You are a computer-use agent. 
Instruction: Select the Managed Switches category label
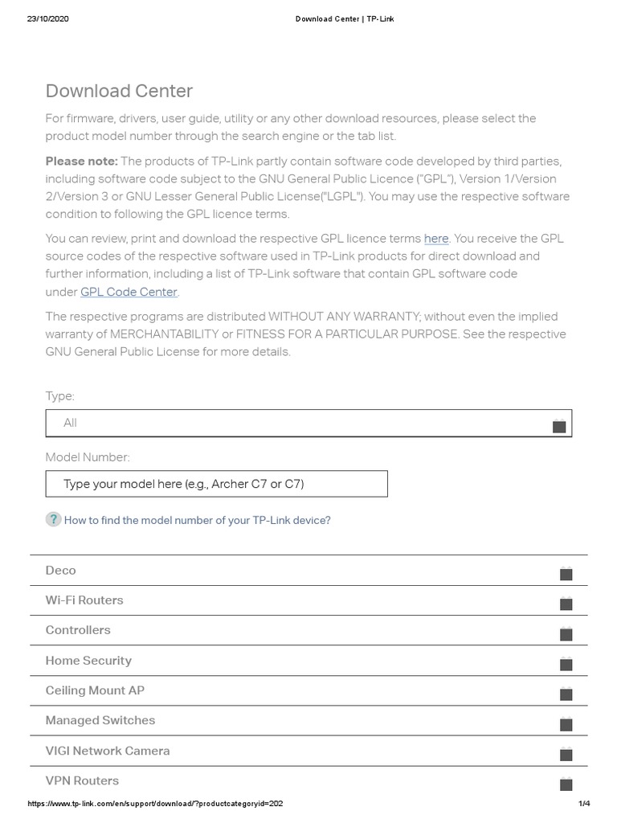coord(100,720)
